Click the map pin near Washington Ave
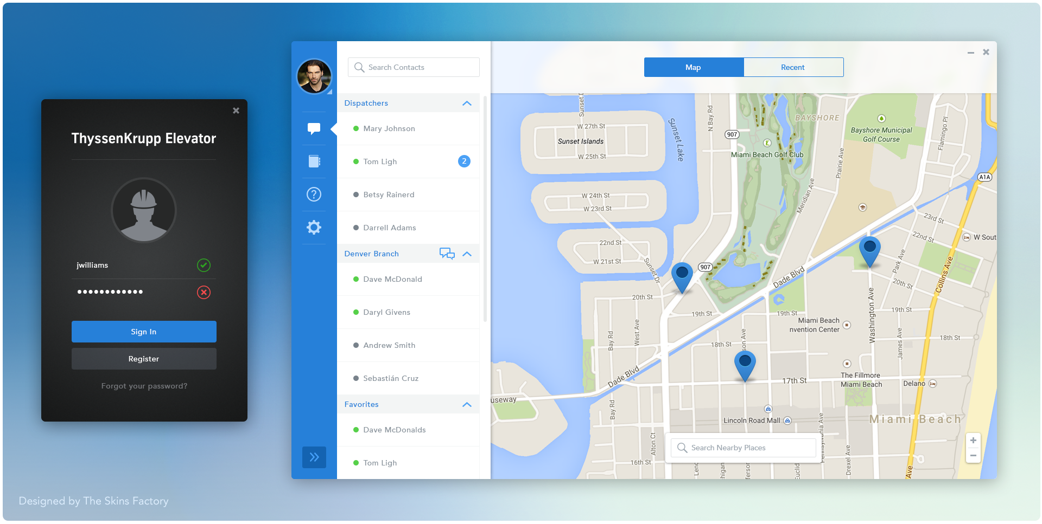Viewport: 1042px width, 524px height. tap(869, 251)
